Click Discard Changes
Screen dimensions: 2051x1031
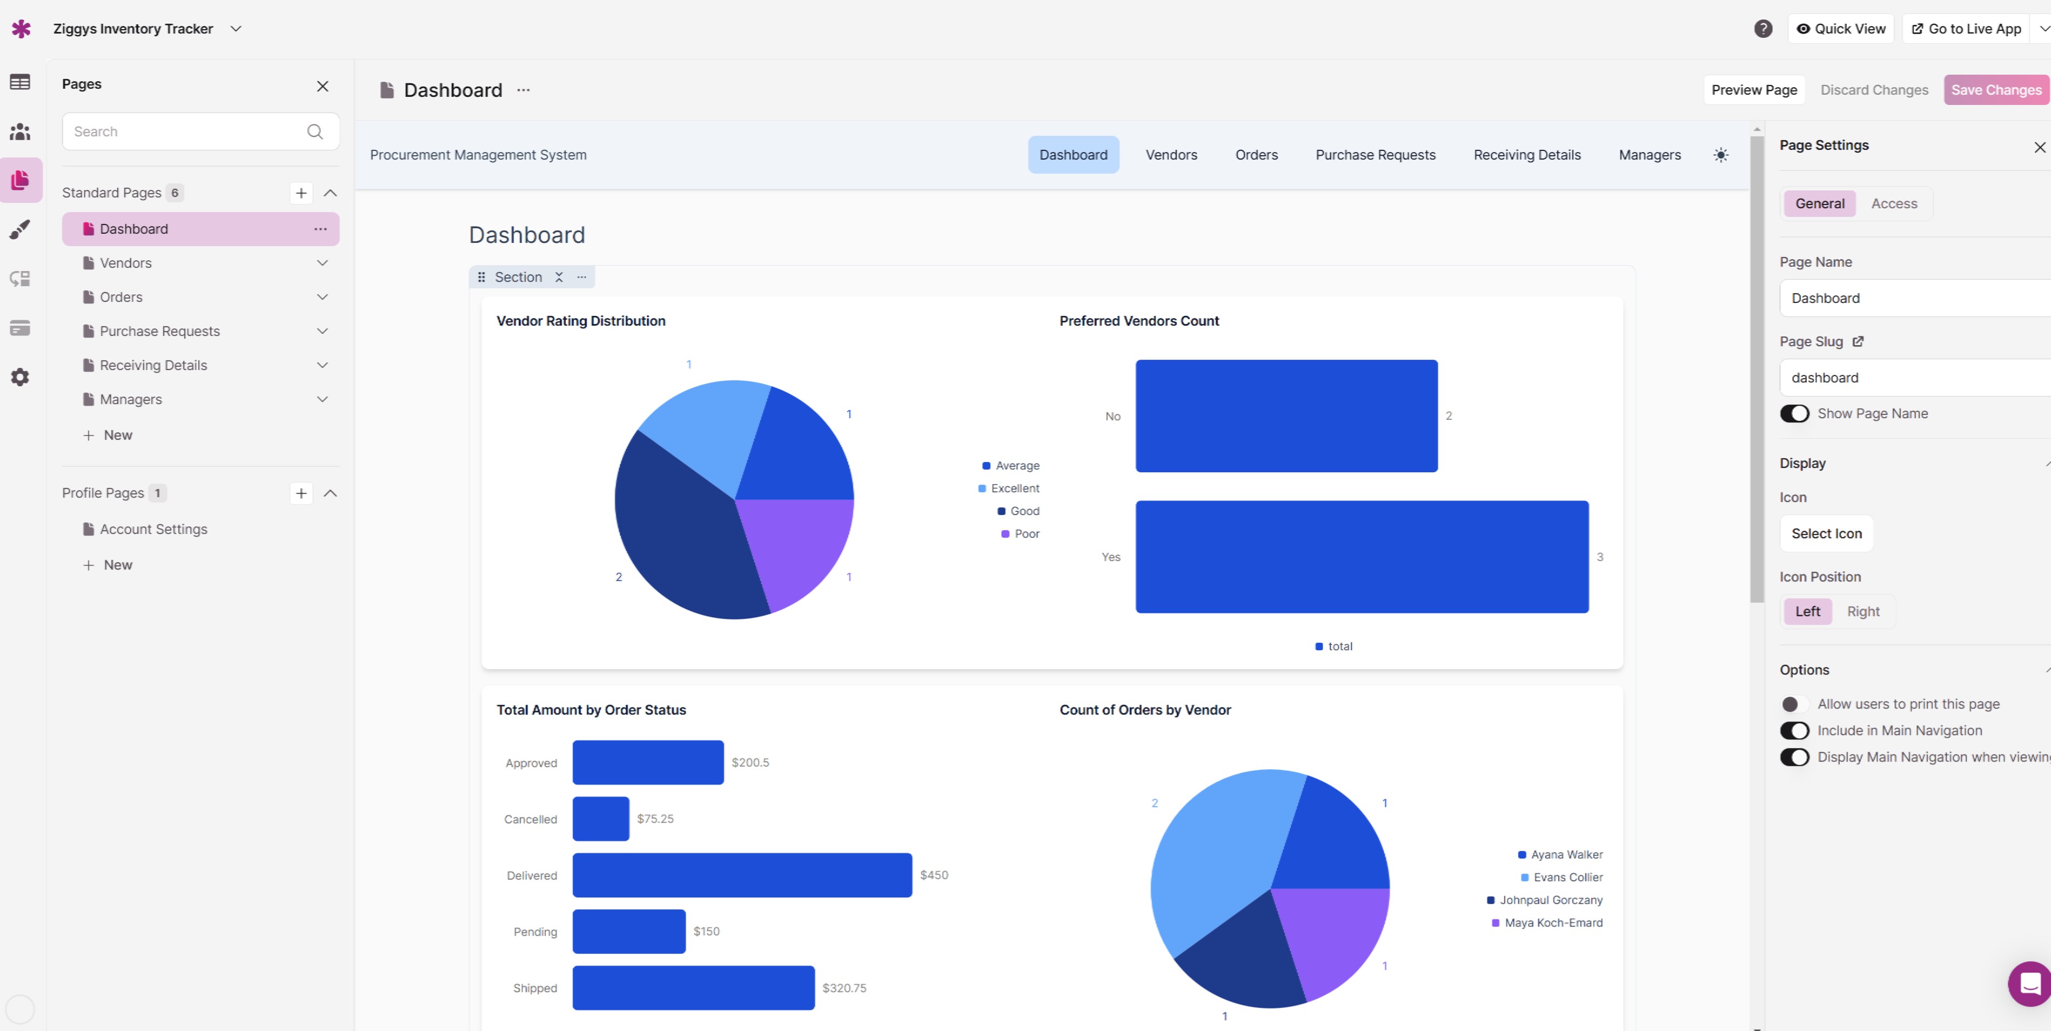1874,90
